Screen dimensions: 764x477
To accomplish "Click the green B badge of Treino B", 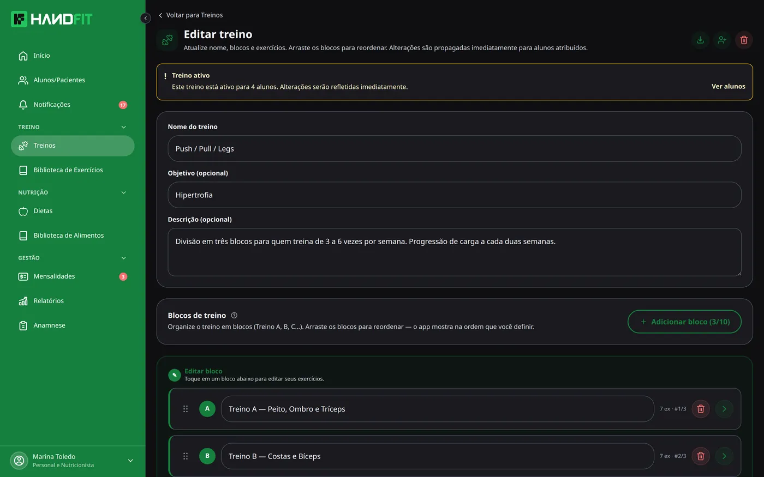I will [207, 456].
